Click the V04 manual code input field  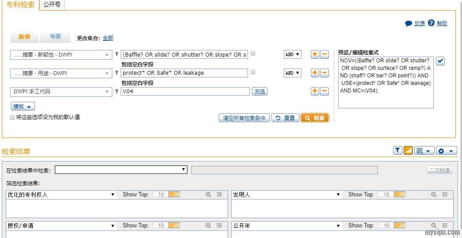[x=185, y=92]
